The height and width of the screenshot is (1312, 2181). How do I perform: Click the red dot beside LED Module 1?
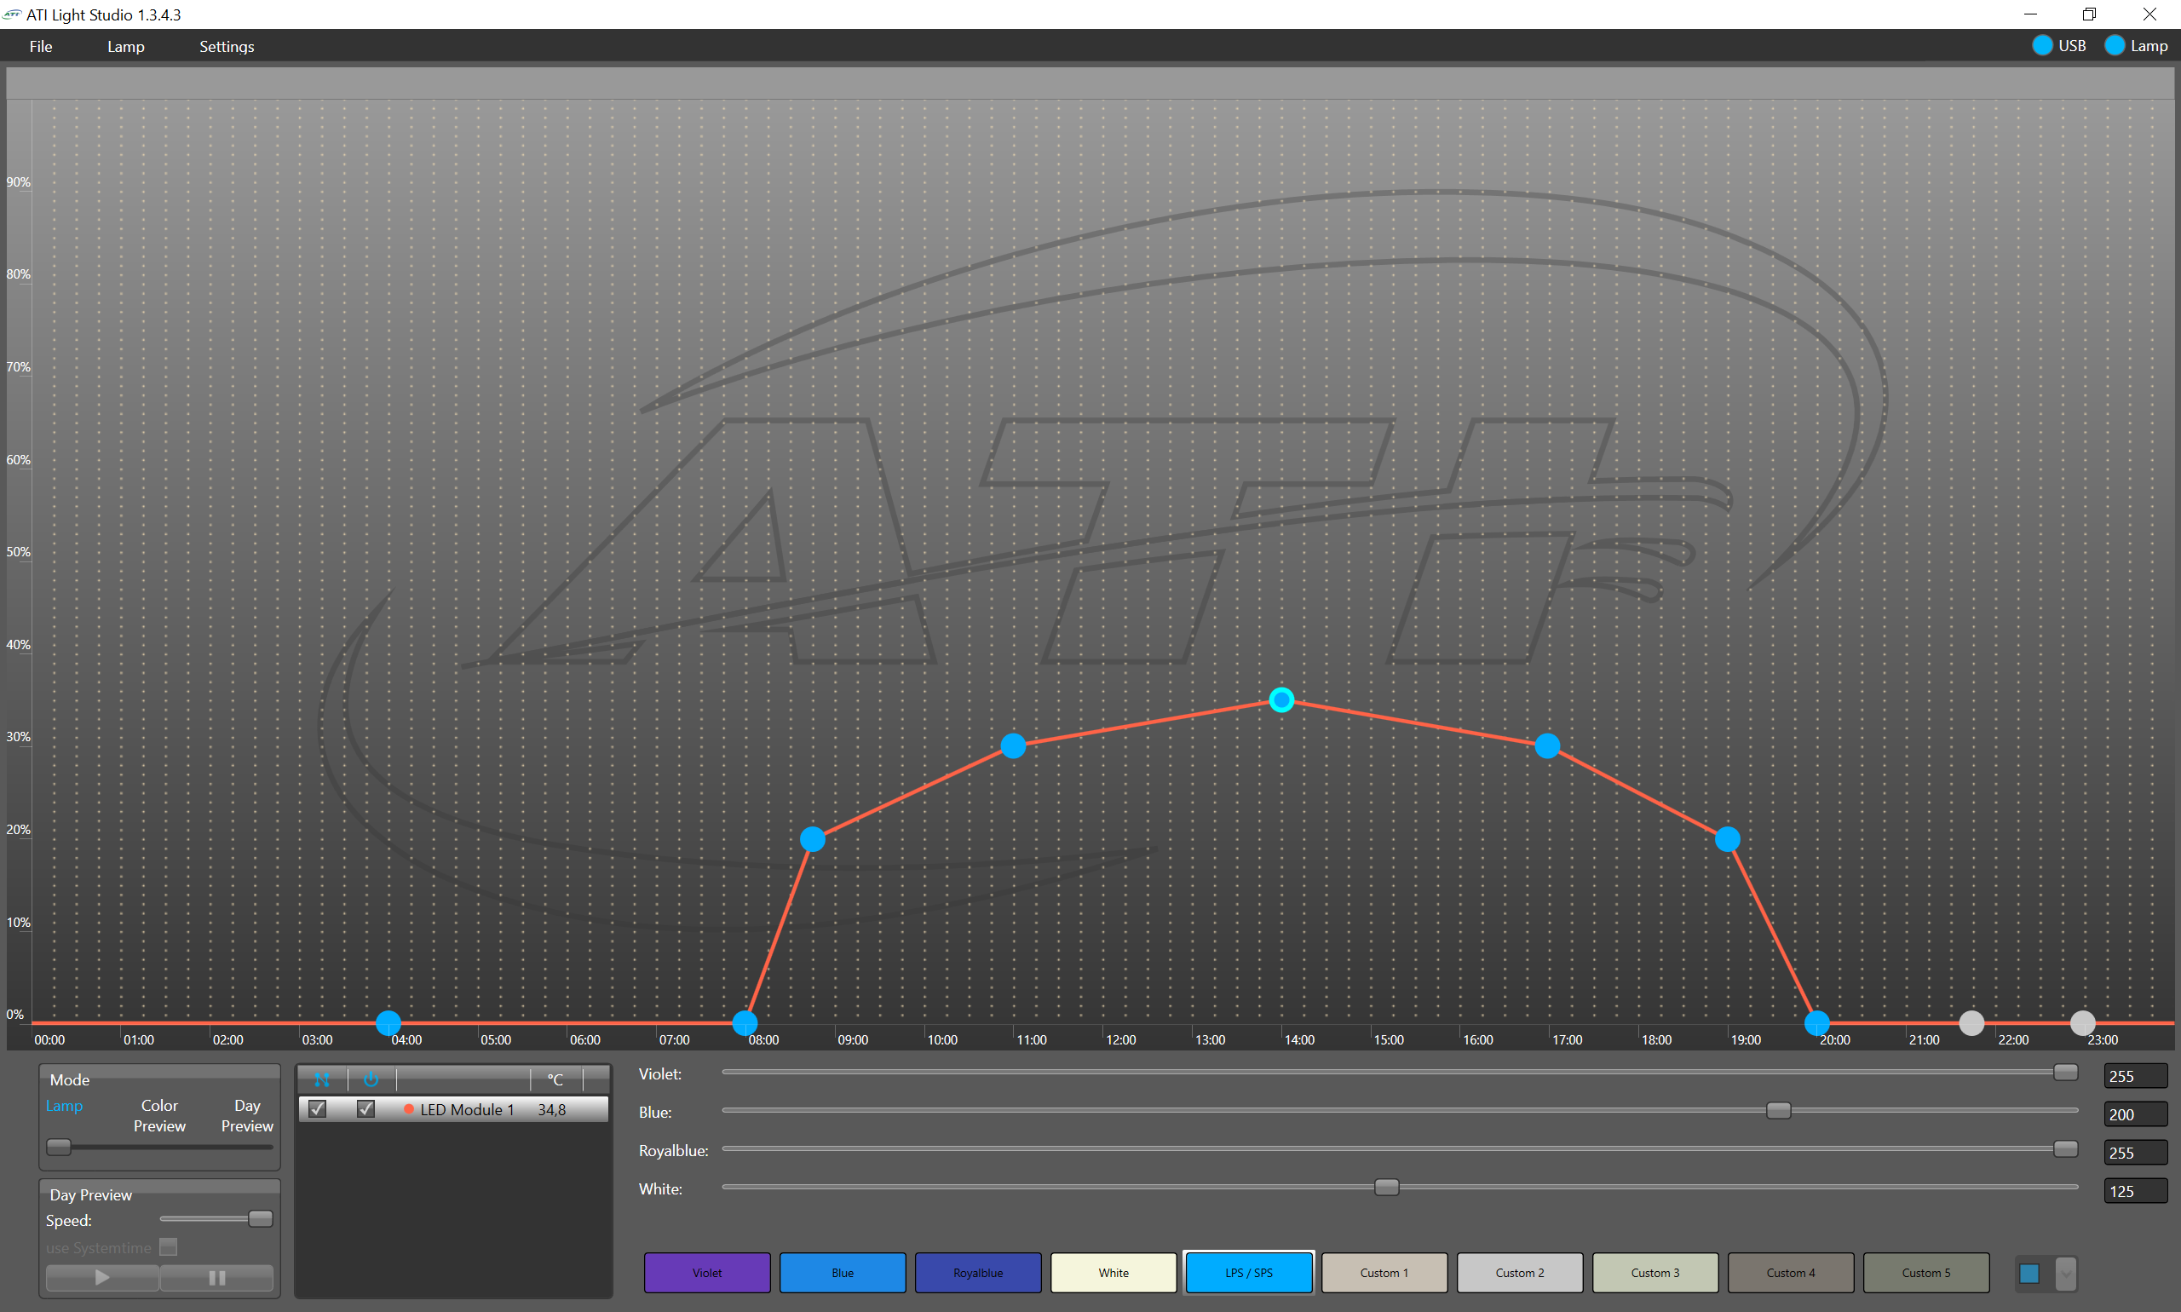(408, 1108)
